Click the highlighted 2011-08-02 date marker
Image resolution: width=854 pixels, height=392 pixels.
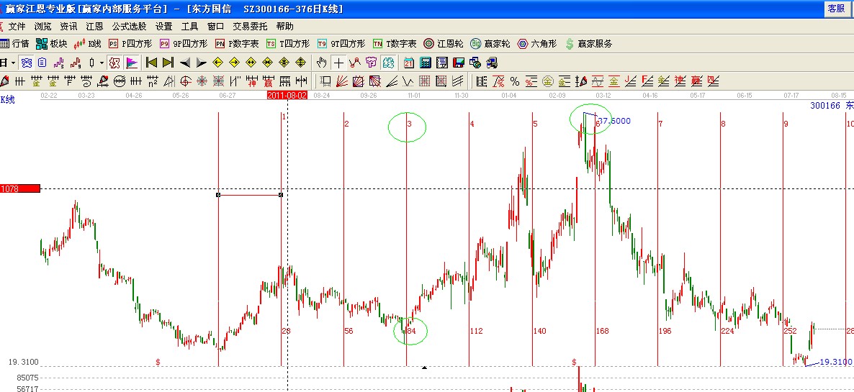(287, 95)
